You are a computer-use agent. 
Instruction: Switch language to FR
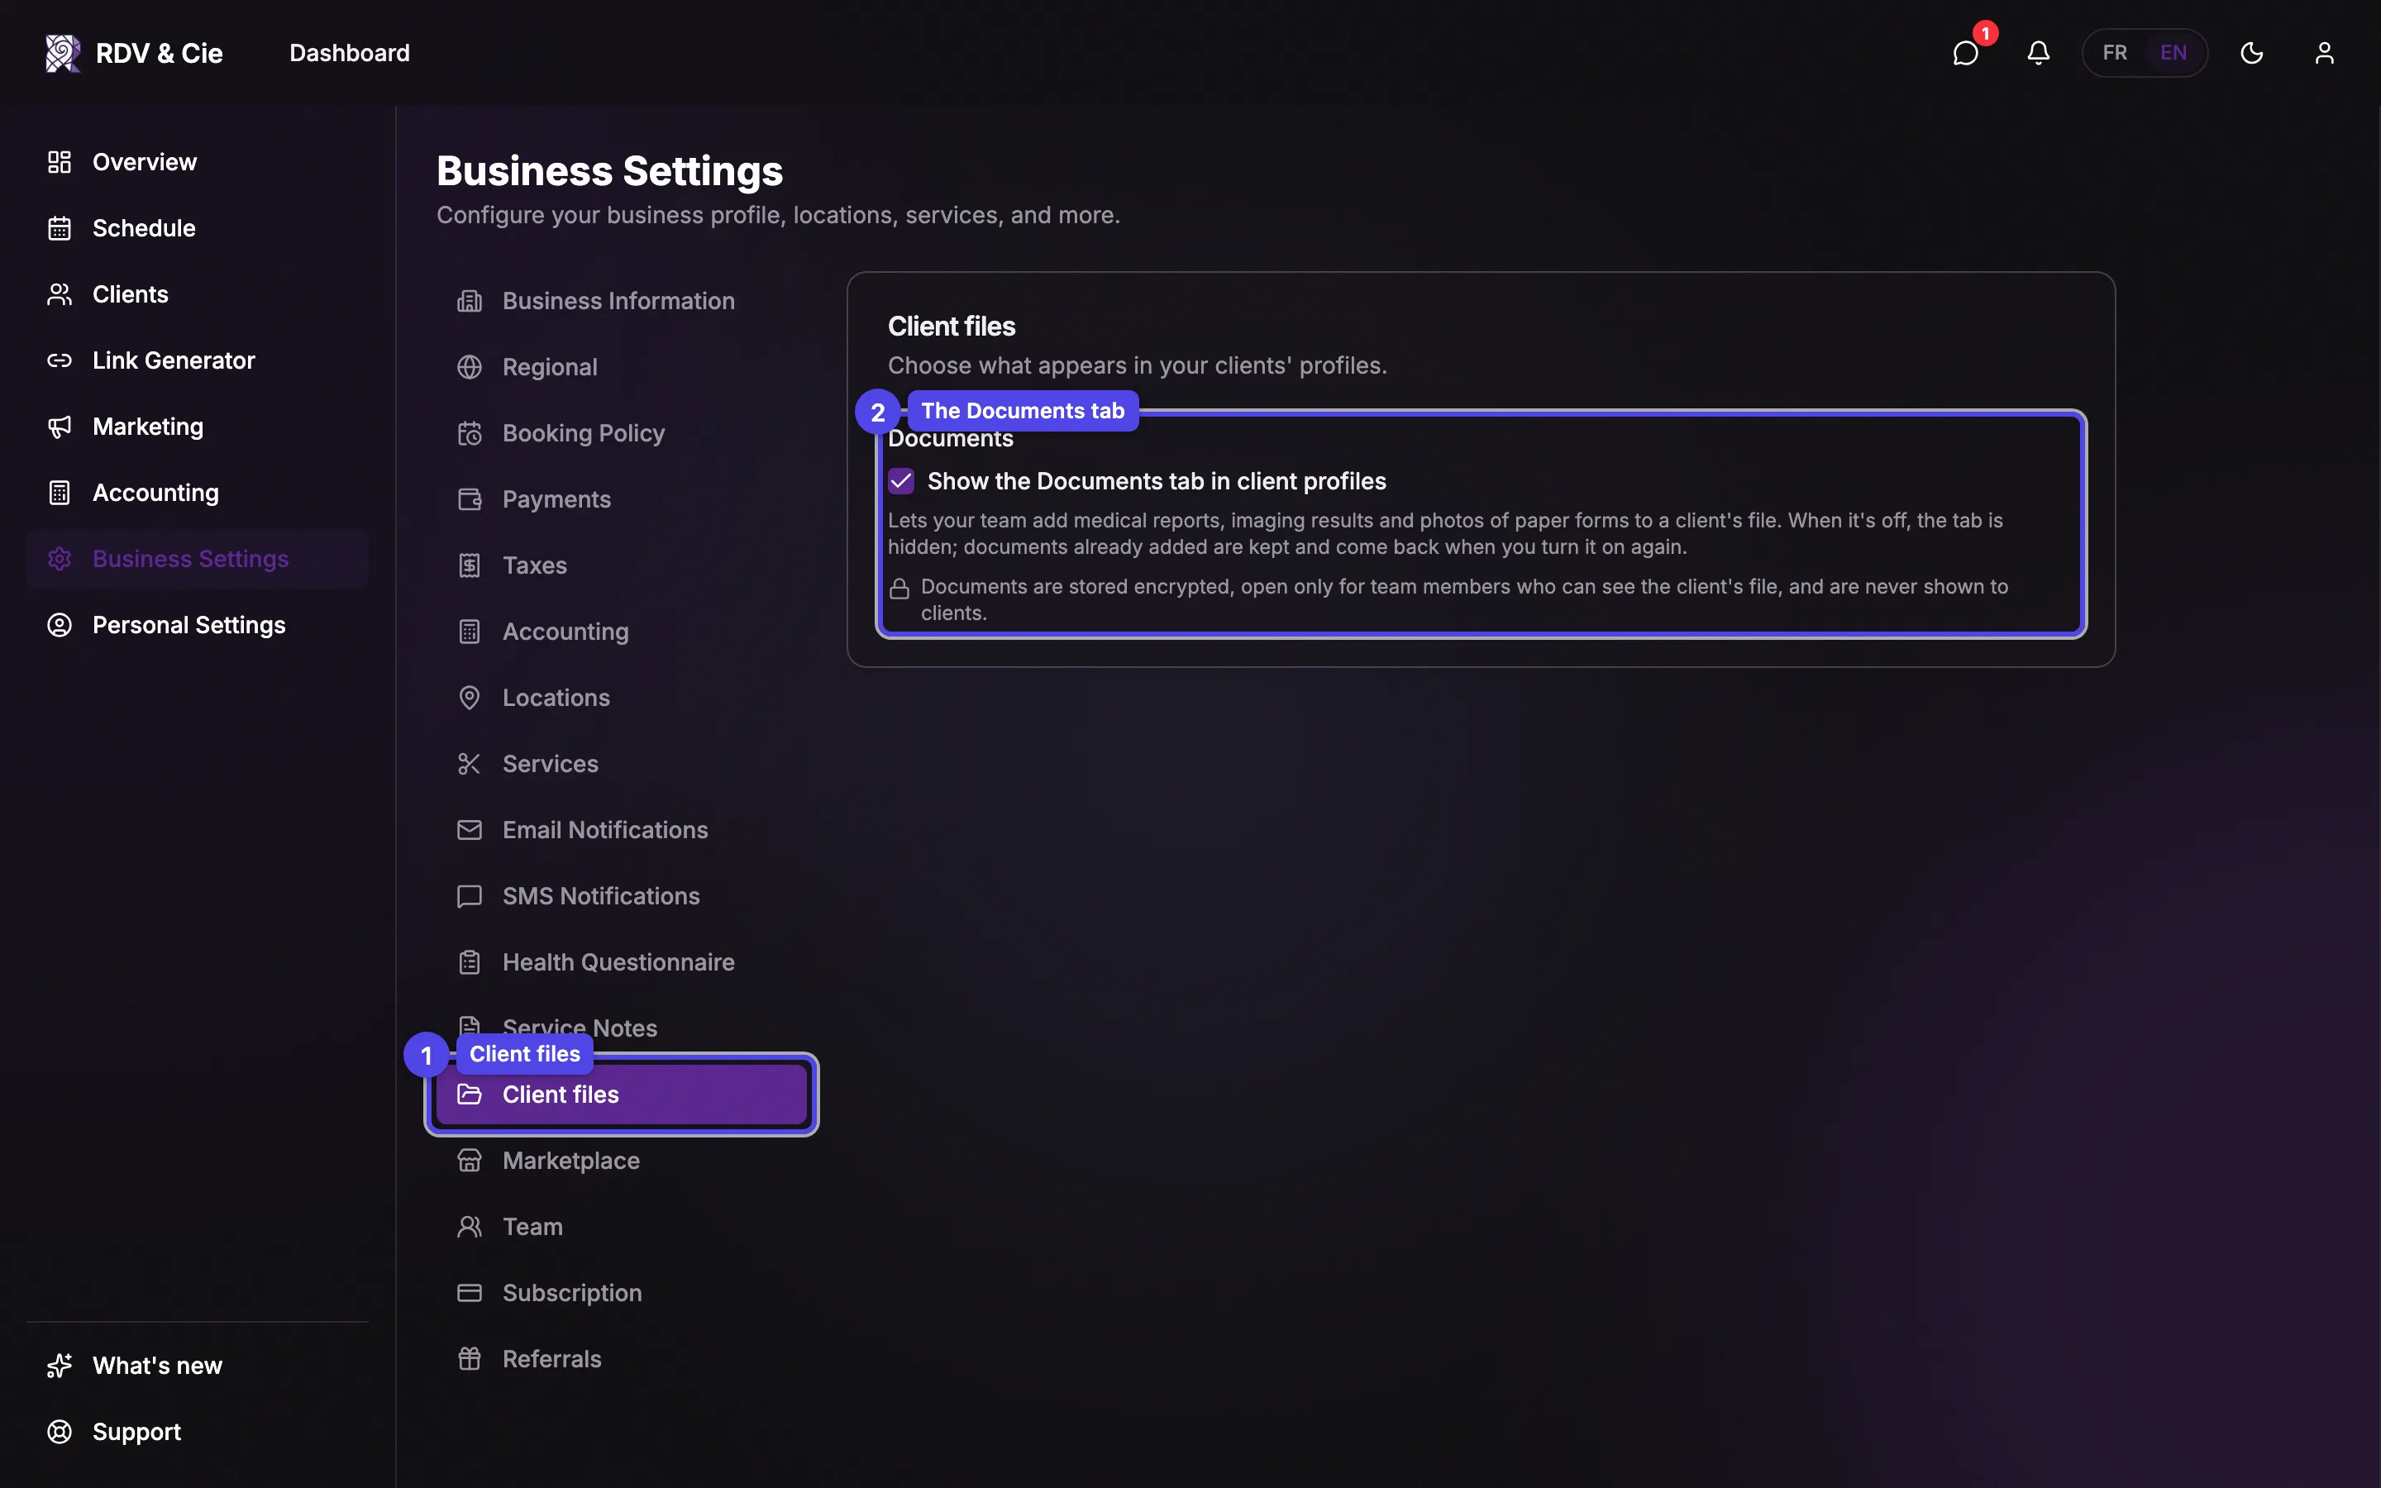click(x=2114, y=53)
